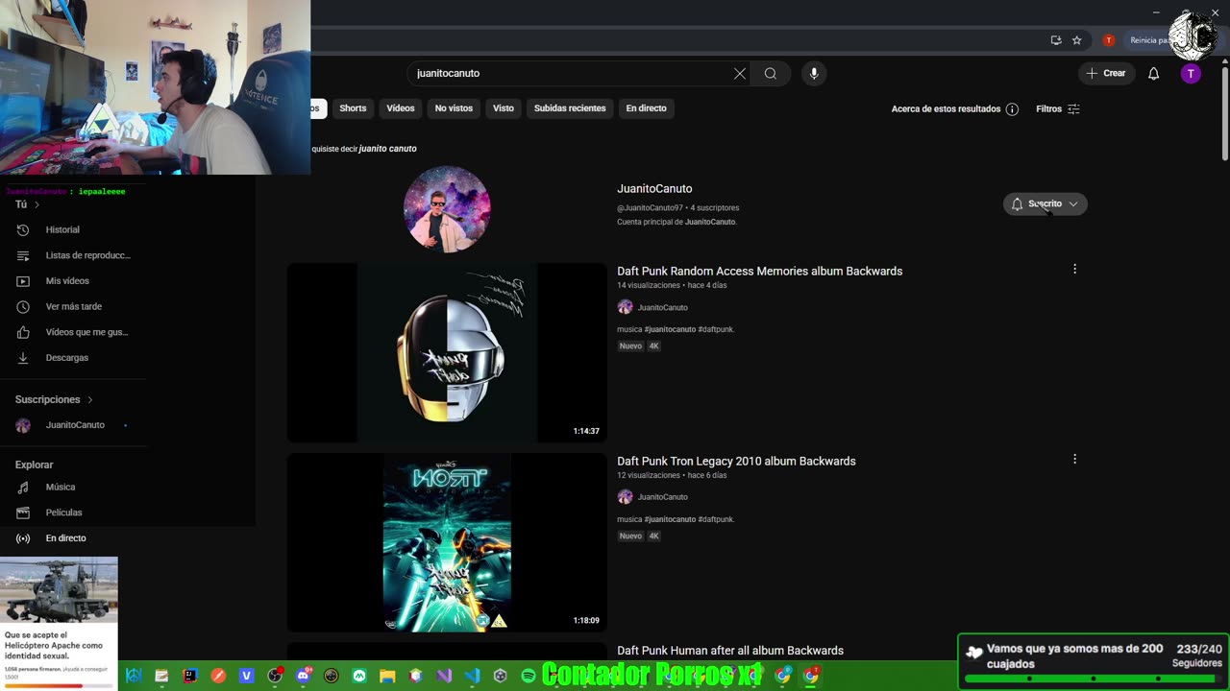
Task: Play the Tron Legacy album thumbnail
Action: [x=447, y=542]
